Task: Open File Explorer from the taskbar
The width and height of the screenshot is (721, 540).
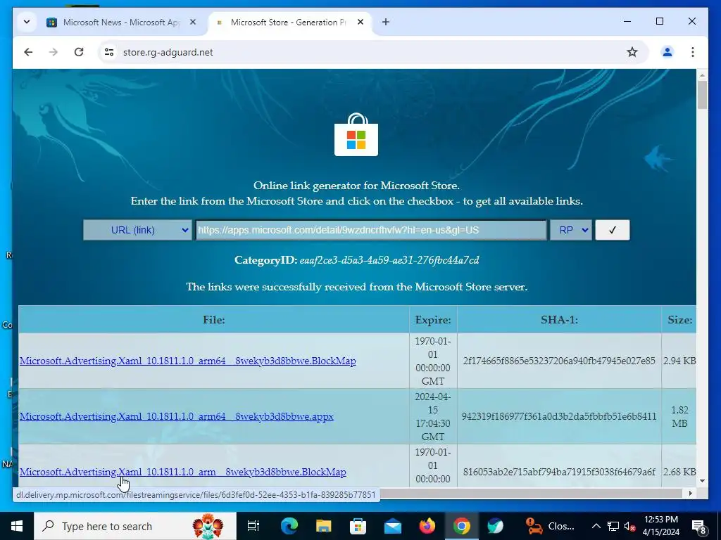Action: pyautogui.click(x=324, y=526)
